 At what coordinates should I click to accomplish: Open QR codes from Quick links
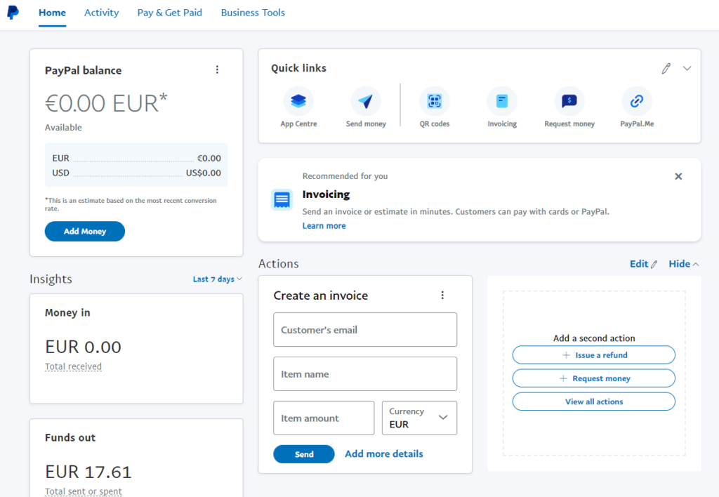pos(434,100)
